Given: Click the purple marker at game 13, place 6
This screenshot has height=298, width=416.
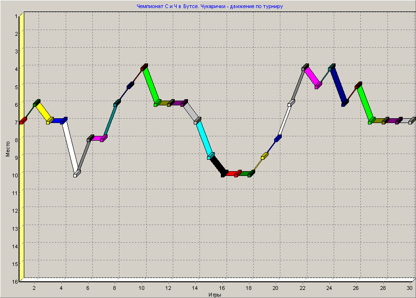Looking at the screenshot, I should point(184,103).
